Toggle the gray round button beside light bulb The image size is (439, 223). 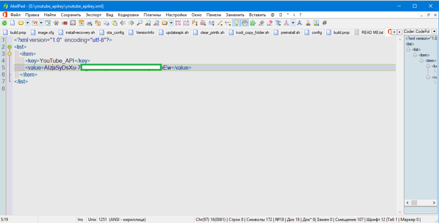245,23
